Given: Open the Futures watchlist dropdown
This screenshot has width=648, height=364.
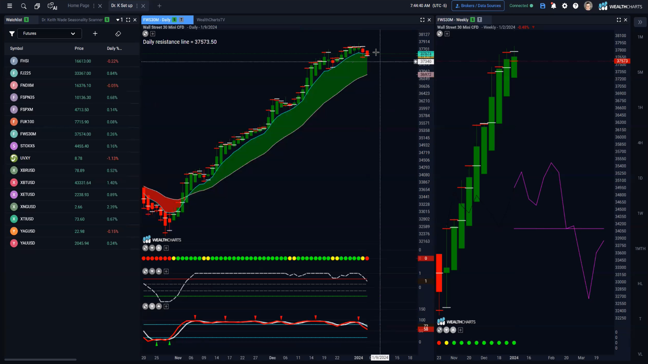Looking at the screenshot, I should coord(50,33).
